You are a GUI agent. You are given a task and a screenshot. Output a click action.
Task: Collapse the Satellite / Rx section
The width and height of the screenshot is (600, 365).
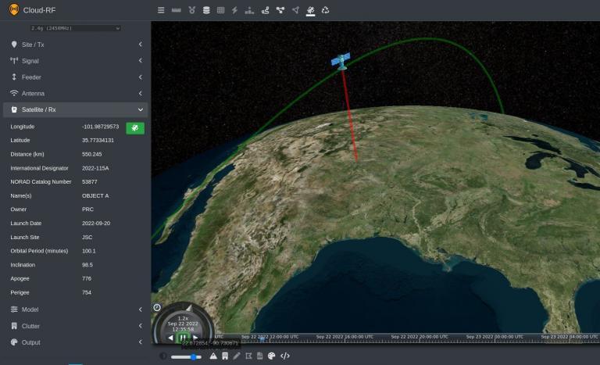coord(75,109)
